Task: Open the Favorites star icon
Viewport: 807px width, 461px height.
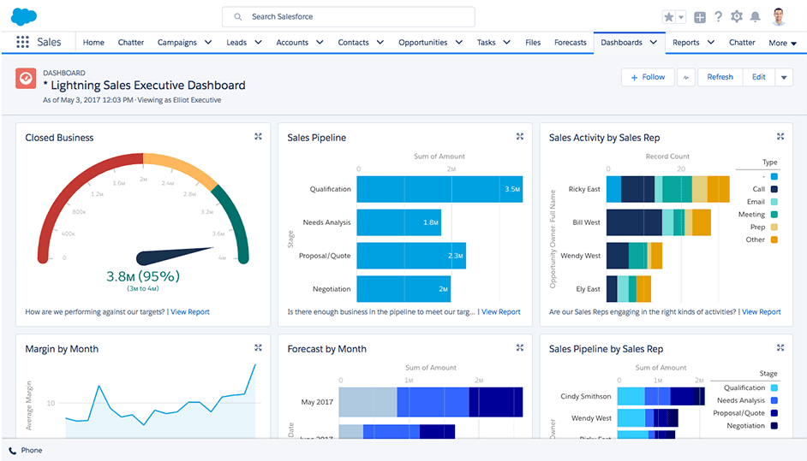Action: [669, 17]
